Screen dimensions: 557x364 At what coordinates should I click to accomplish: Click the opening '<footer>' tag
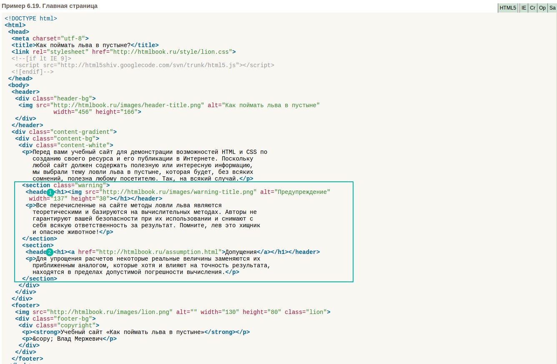[26, 305]
